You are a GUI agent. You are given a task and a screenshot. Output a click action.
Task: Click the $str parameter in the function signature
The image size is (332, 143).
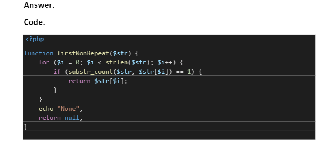pyautogui.click(x=121, y=53)
